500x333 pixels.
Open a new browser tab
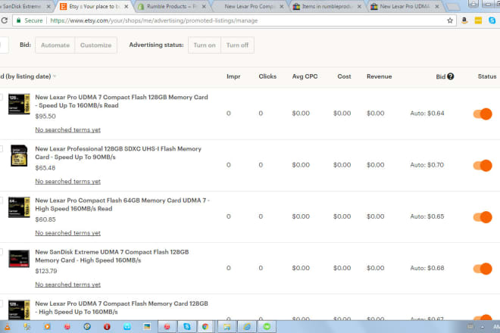point(452,6)
